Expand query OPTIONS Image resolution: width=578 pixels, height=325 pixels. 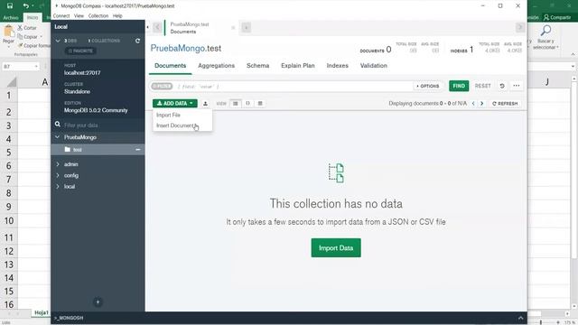click(427, 87)
